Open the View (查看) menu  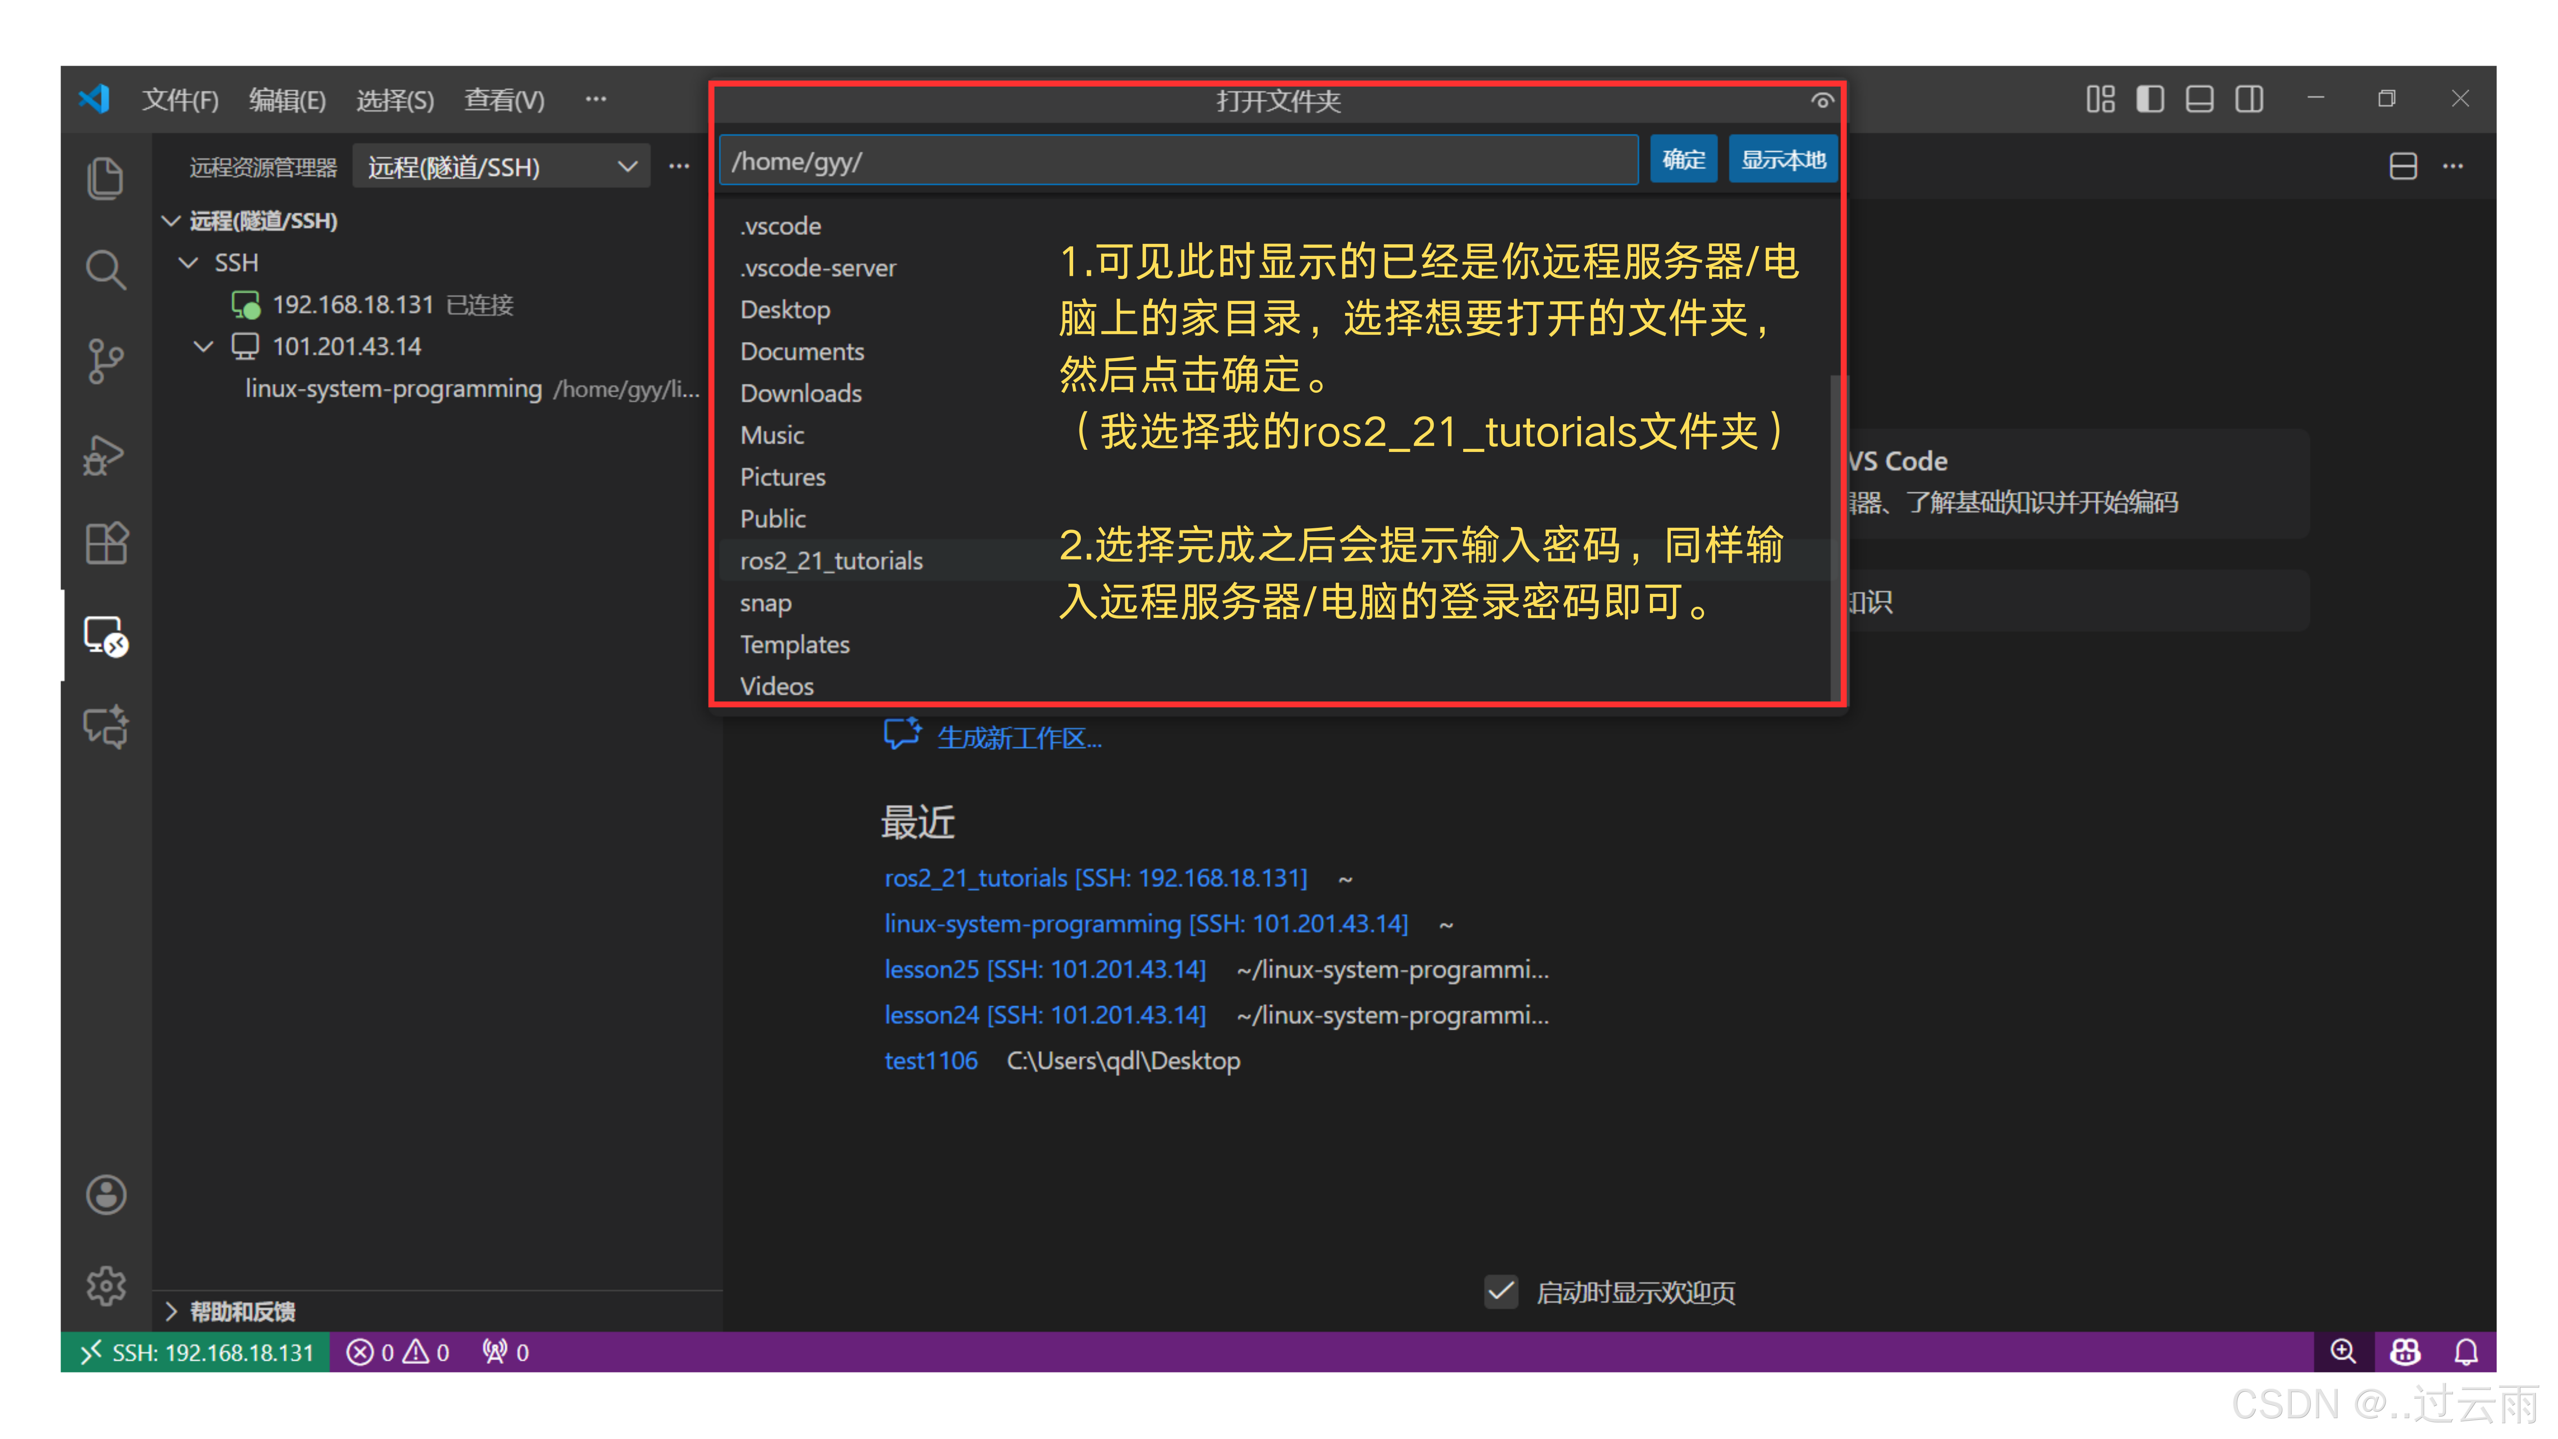(x=503, y=100)
